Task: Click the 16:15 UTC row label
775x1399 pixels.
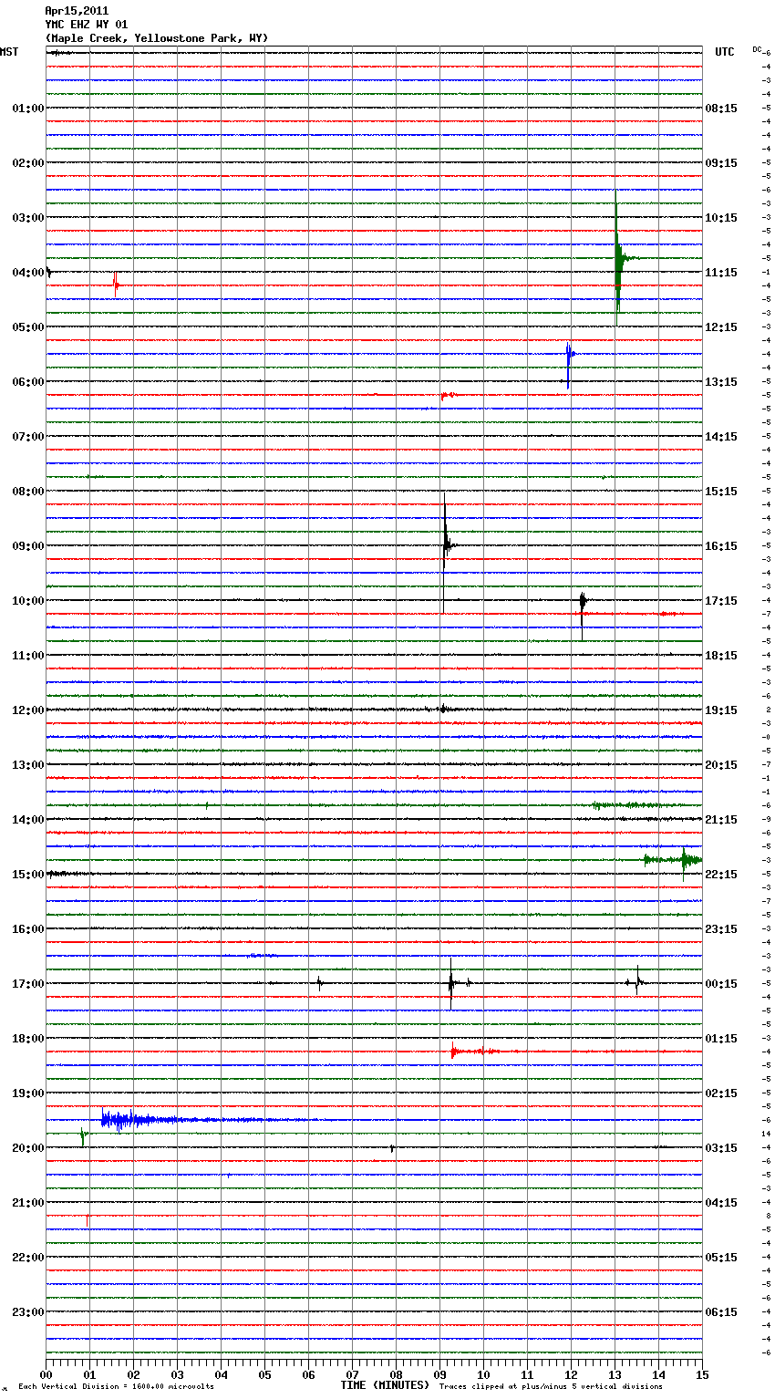Action: click(x=721, y=546)
